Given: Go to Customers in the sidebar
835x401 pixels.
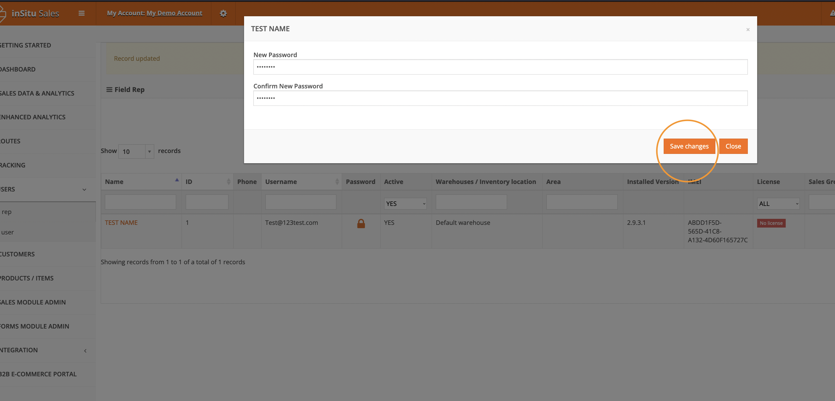Looking at the screenshot, I should tap(18, 254).
